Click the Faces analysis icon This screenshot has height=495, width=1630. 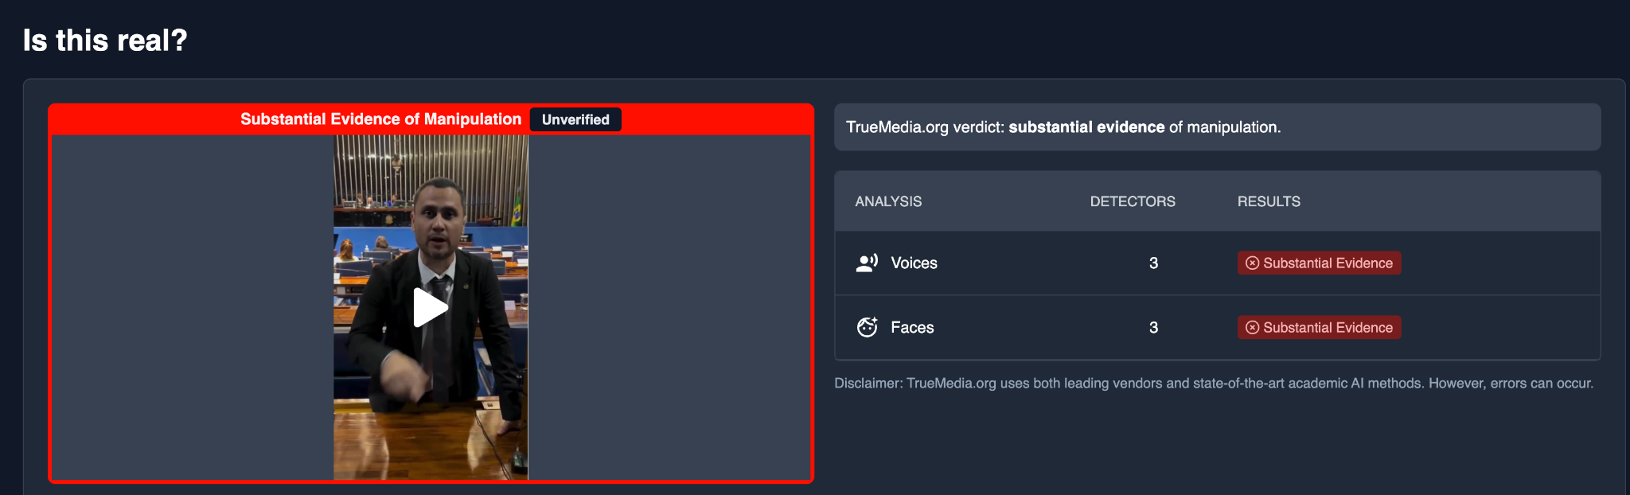(x=867, y=327)
